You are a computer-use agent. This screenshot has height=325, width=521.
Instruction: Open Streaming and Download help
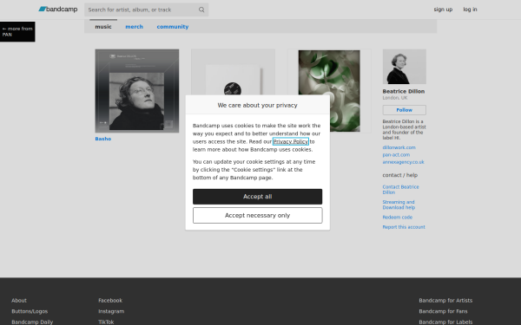[x=399, y=205]
